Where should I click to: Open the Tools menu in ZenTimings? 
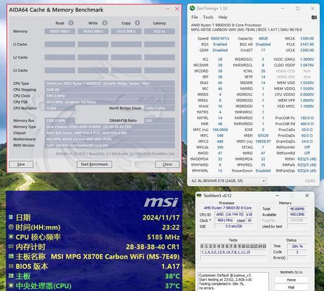point(208,17)
